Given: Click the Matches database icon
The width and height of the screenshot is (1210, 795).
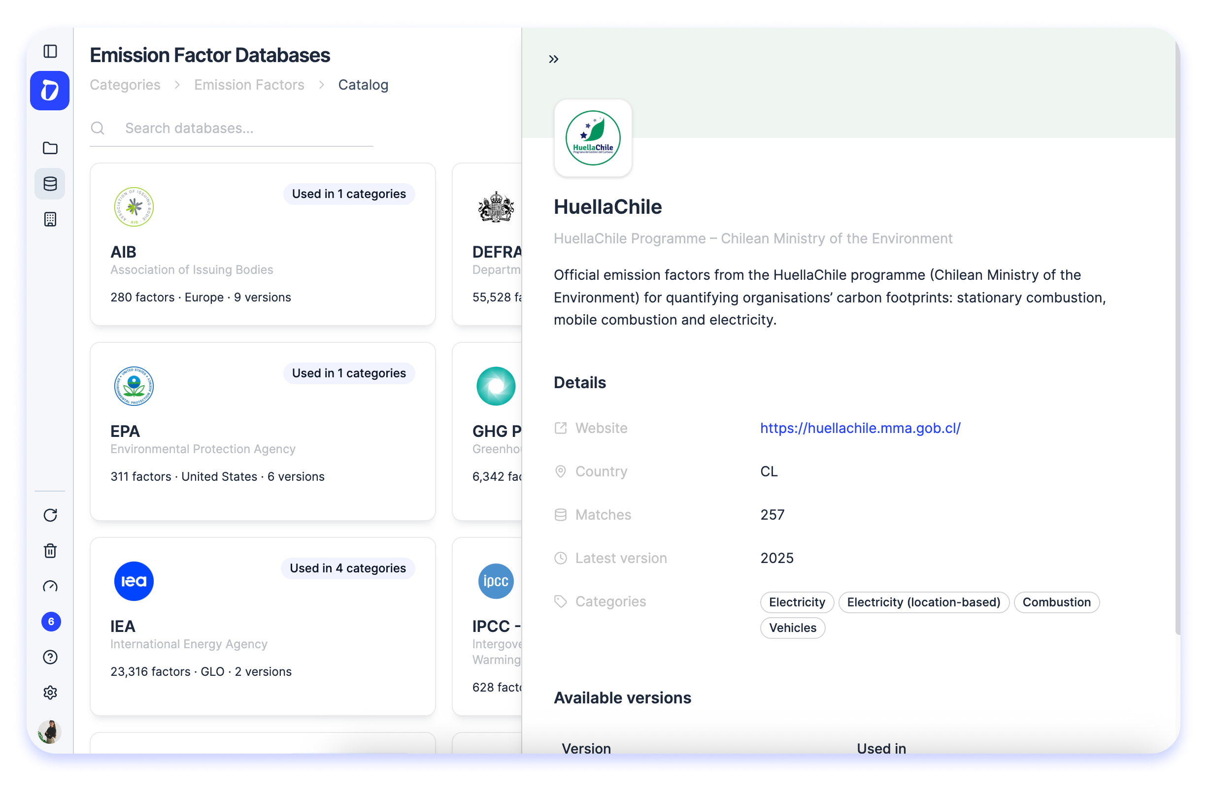Looking at the screenshot, I should pyautogui.click(x=561, y=515).
